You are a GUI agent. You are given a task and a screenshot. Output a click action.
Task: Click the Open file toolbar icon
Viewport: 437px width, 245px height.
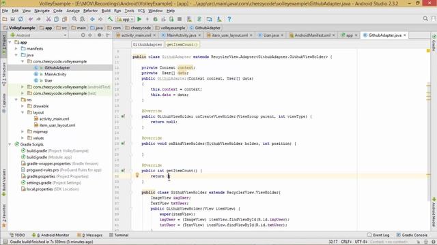pyautogui.click(x=5, y=19)
